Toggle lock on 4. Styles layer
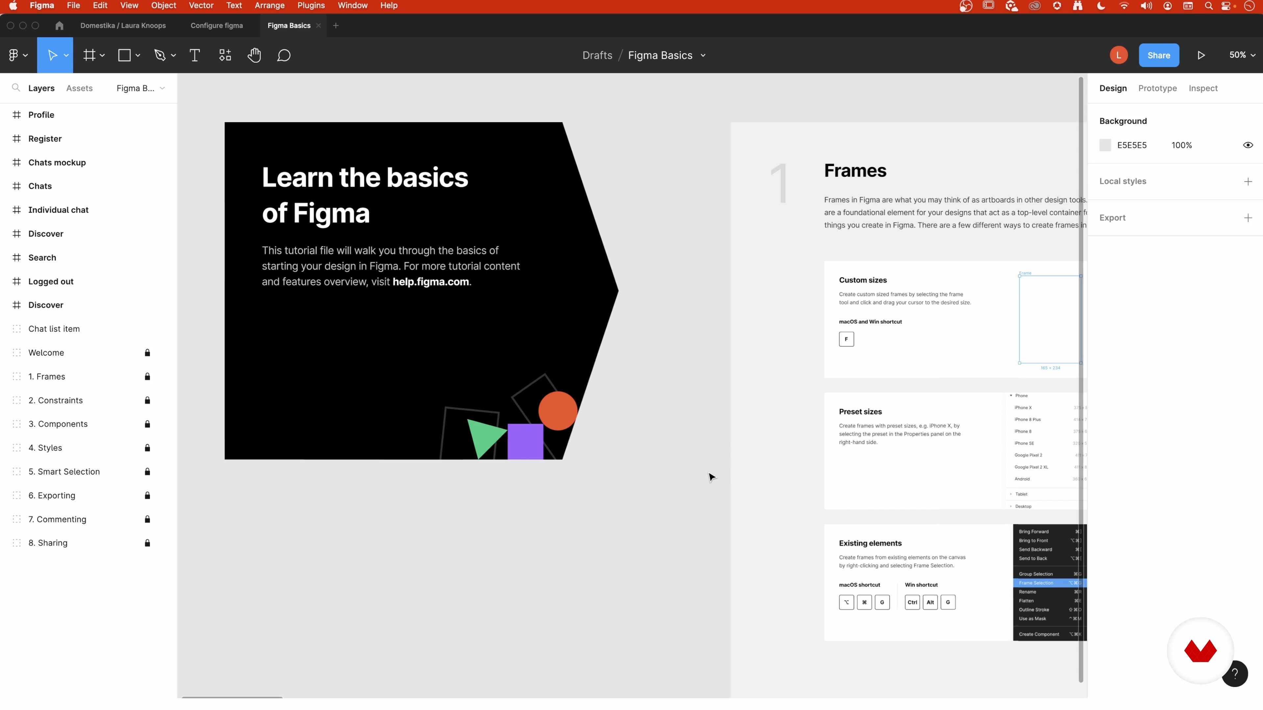This screenshot has width=1263, height=710. [147, 448]
